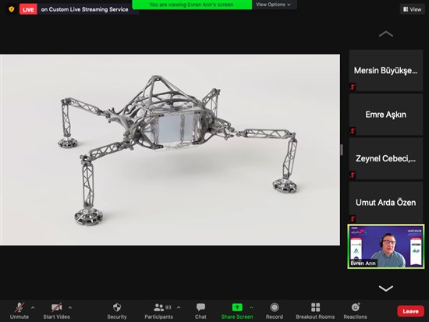Screen dimensions: 429x322
Task: Leave the meeting
Action: (x=410, y=311)
